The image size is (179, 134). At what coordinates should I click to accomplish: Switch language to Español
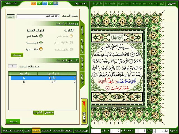click(123, 4)
